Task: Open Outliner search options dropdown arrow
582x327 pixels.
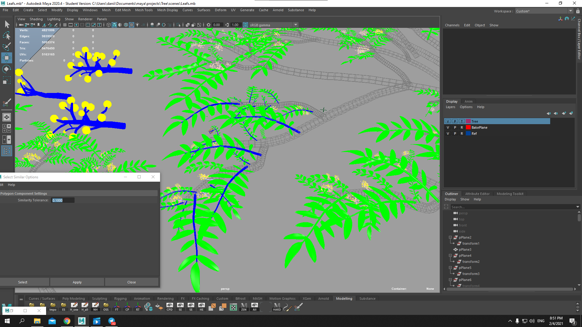Action: pyautogui.click(x=578, y=207)
